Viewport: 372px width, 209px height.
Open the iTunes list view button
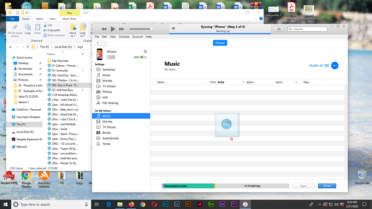(278, 29)
